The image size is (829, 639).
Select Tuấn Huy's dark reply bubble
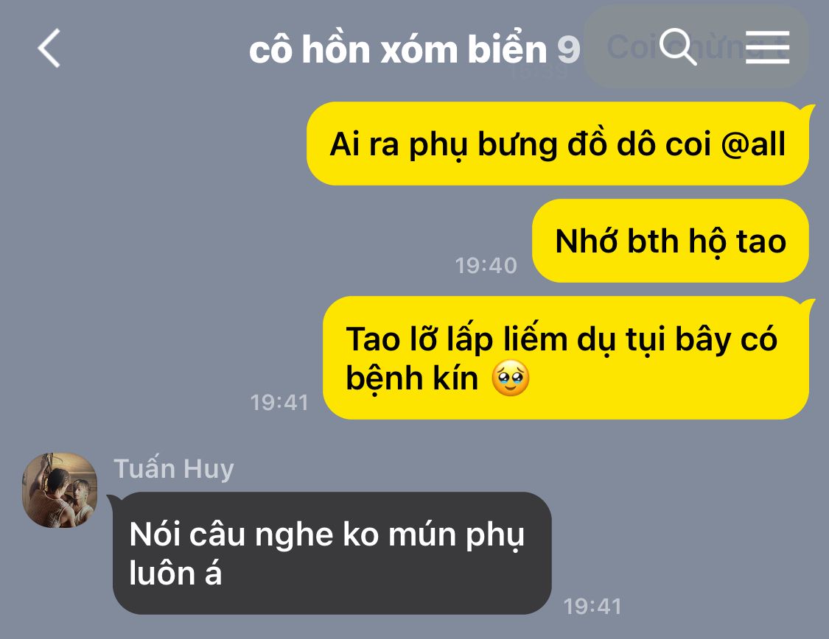[x=332, y=553]
